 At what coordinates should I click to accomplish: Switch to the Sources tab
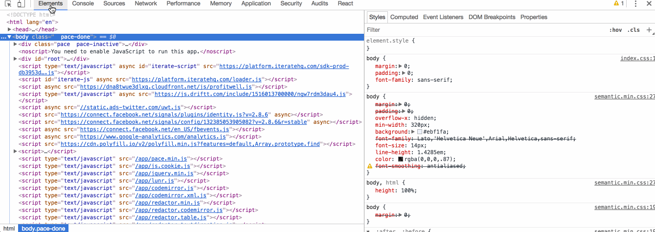click(114, 3)
